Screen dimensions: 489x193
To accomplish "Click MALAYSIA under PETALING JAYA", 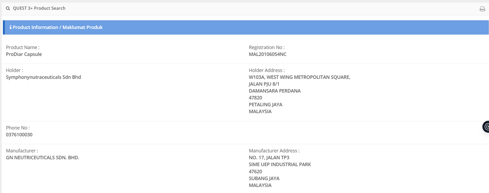I will (x=260, y=111).
